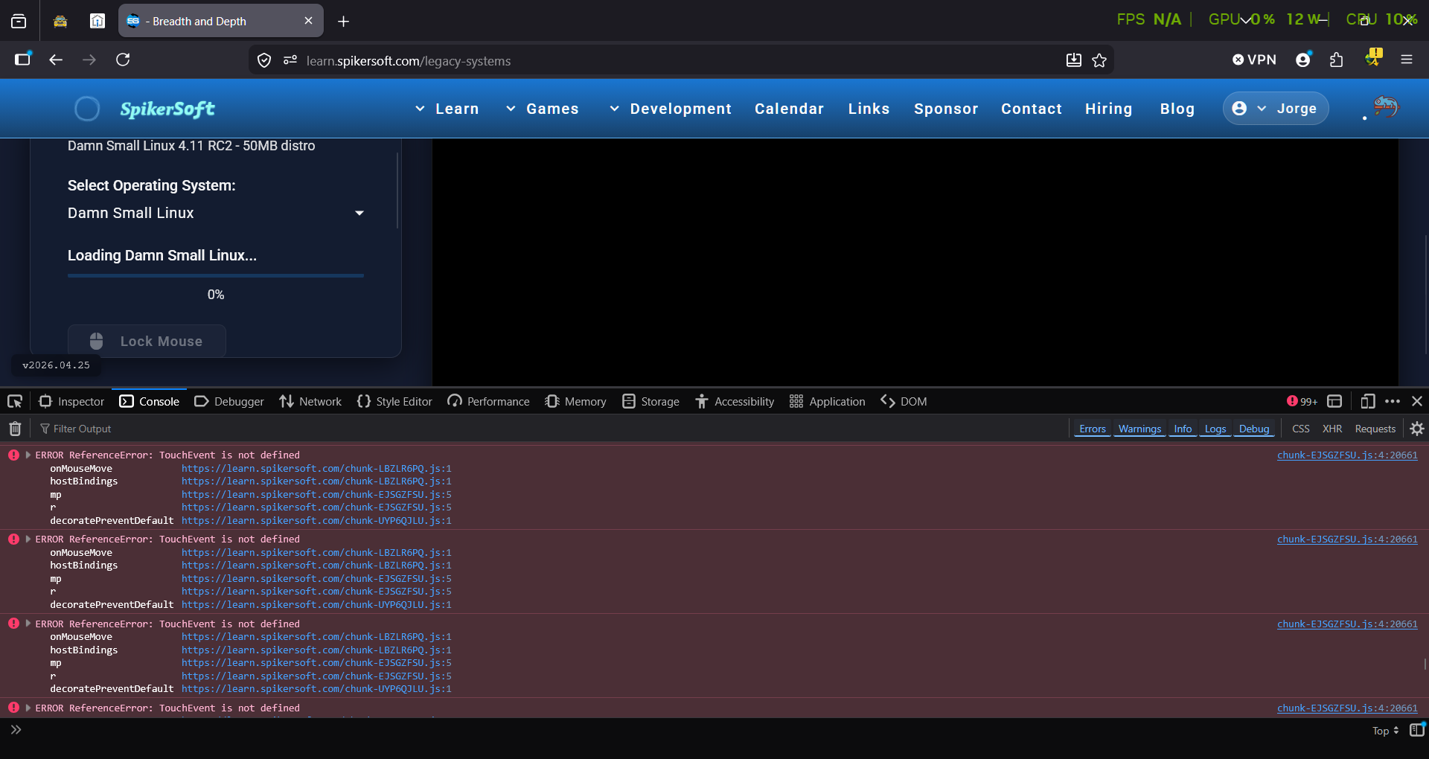Screen dimensions: 1429x759
Task: Click the red 99+ error count
Action: [1302, 402]
